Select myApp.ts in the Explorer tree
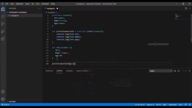Viewport: 192px width, 108px height. click(15, 16)
